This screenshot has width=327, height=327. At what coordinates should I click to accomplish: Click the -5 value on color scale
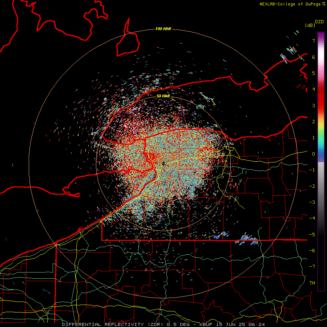tap(312, 235)
